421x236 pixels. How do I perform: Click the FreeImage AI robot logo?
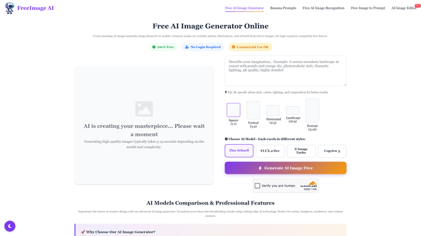click(10, 8)
